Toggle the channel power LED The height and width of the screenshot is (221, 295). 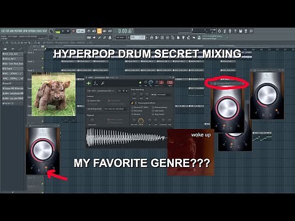[x=140, y=83]
